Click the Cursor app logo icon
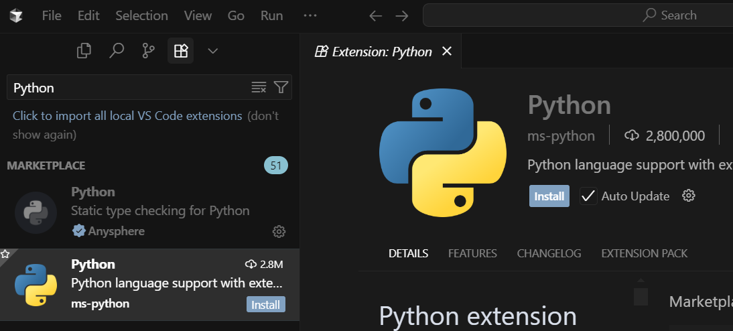This screenshot has width=733, height=331. pos(16,16)
